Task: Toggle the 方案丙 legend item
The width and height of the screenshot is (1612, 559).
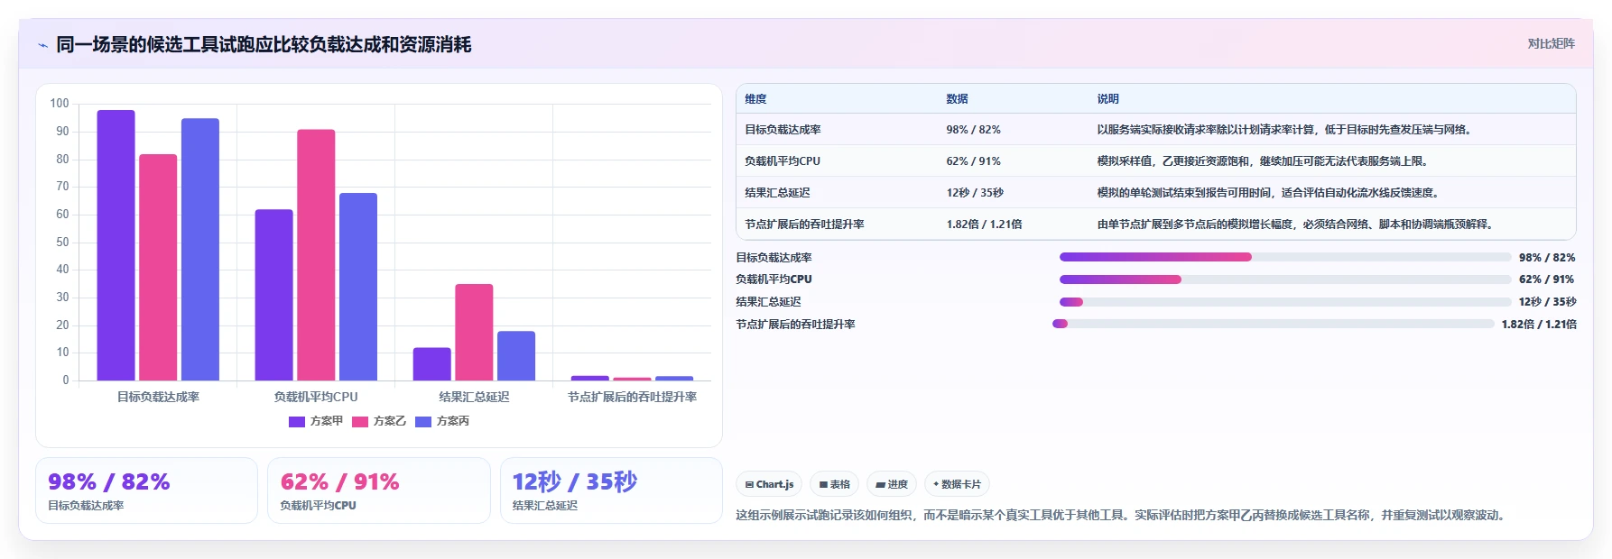Action: 442,421
